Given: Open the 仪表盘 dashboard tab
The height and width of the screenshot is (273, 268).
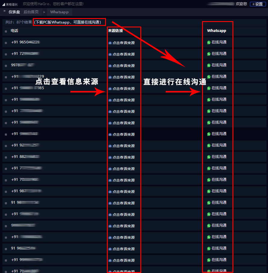Looking at the screenshot, I should [14, 12].
